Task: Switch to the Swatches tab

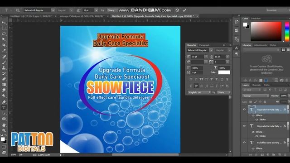Action: (256, 19)
